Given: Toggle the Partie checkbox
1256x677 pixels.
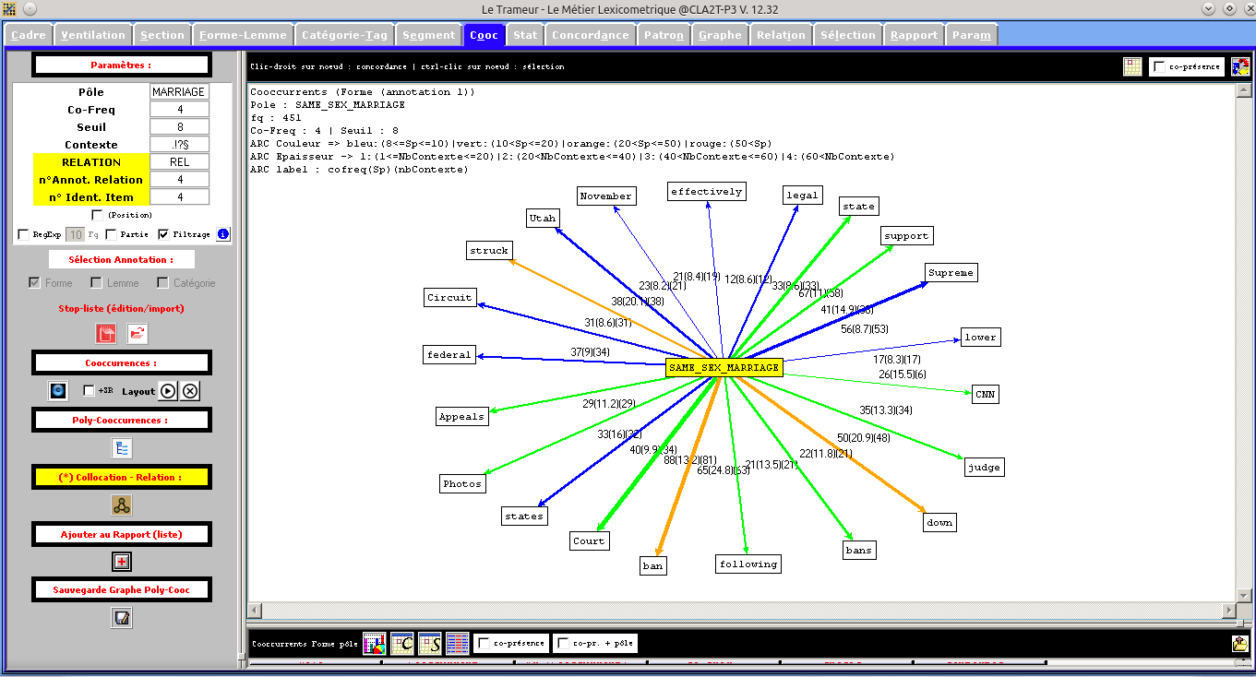Looking at the screenshot, I should pos(111,234).
